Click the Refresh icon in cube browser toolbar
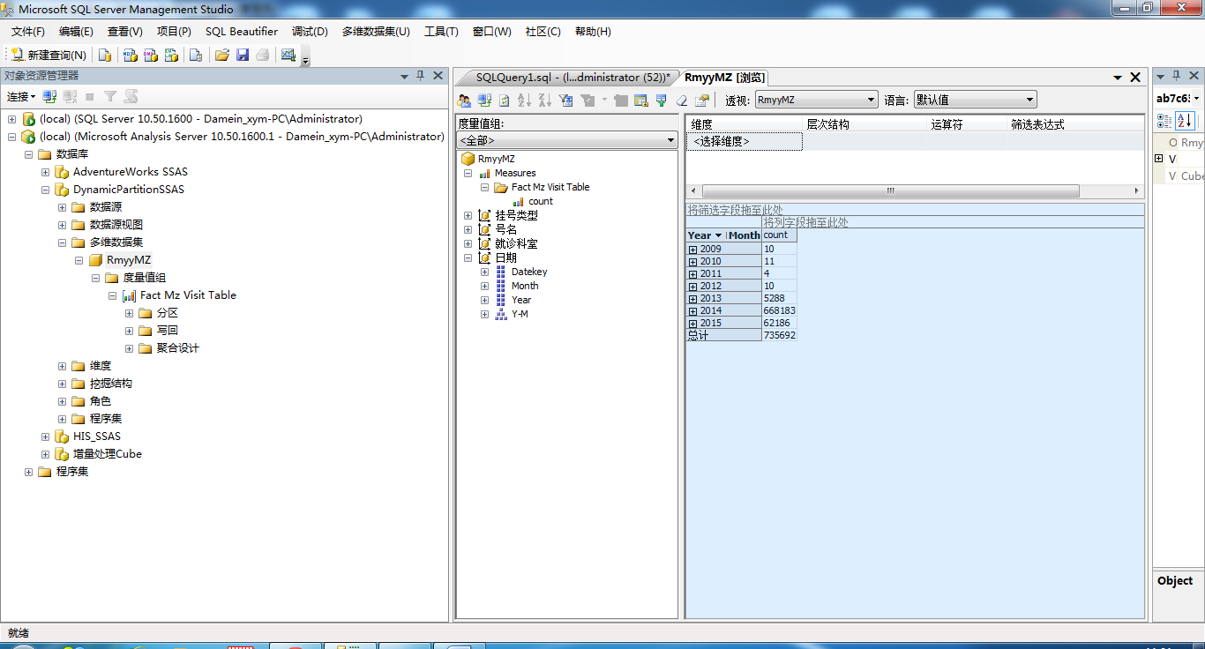1205x649 pixels. [505, 100]
